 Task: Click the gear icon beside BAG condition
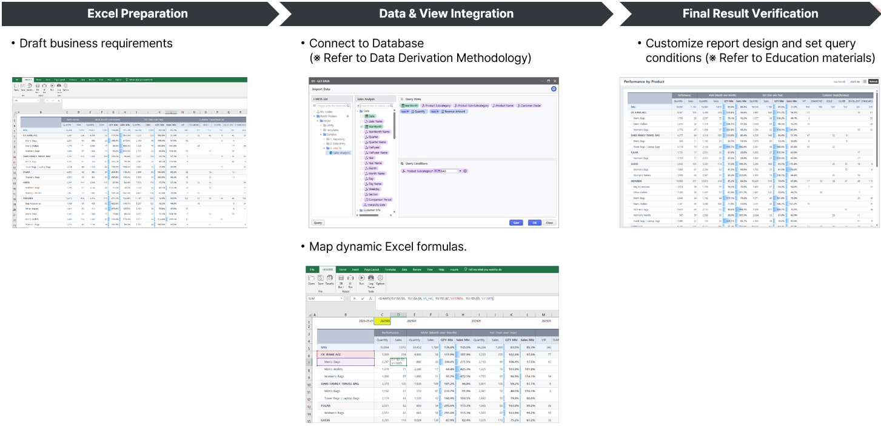pos(465,171)
